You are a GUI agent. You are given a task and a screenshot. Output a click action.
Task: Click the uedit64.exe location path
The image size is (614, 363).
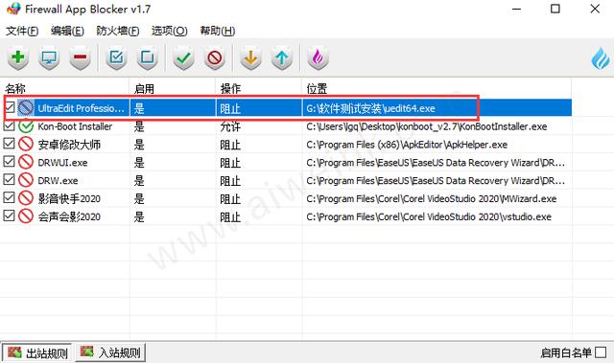click(x=371, y=108)
